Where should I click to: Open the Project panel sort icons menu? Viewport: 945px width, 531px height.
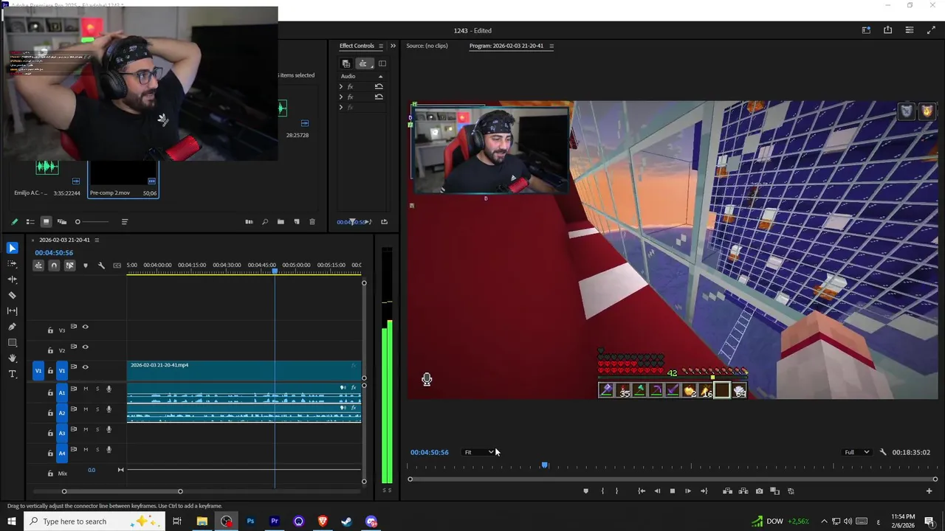coord(125,222)
